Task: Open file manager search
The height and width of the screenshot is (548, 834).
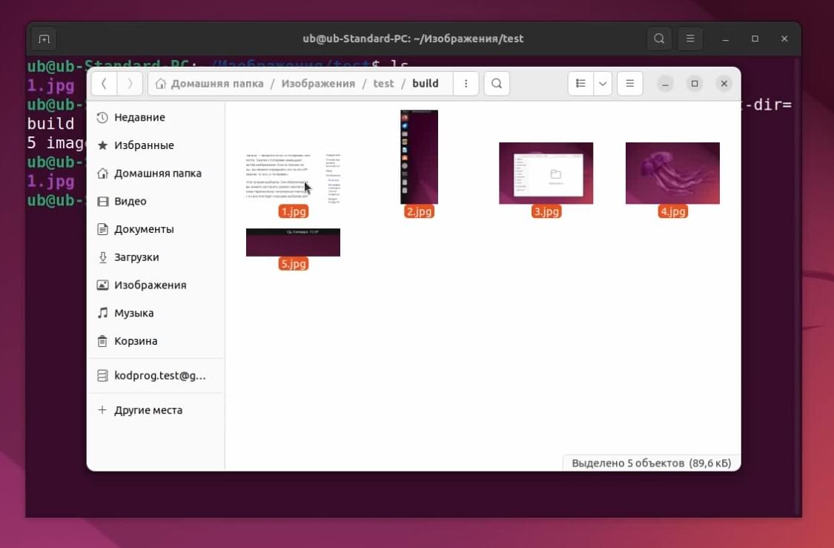Action: click(497, 84)
